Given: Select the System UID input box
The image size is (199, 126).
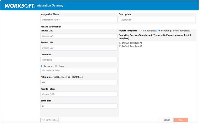Looking at the screenshot, I should [x=79, y=48].
